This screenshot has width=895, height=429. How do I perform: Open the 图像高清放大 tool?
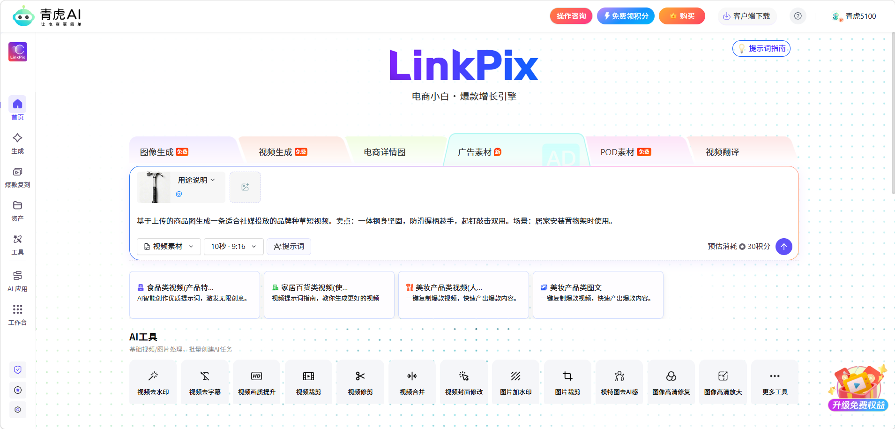pos(723,382)
